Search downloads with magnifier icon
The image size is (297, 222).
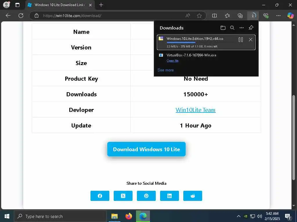[232, 28]
